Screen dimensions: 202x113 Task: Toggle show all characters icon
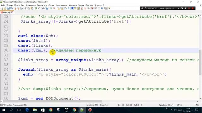[69, 8]
